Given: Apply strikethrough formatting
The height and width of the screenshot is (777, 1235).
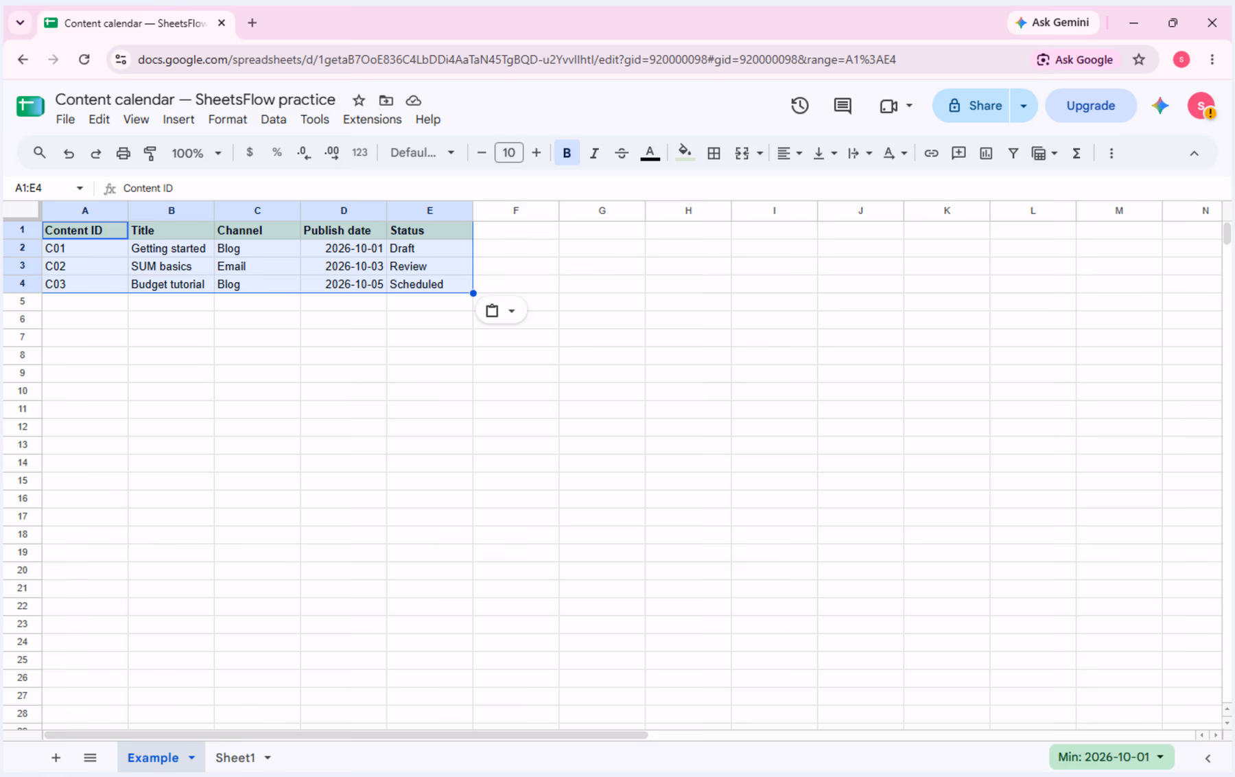Looking at the screenshot, I should pos(621,153).
